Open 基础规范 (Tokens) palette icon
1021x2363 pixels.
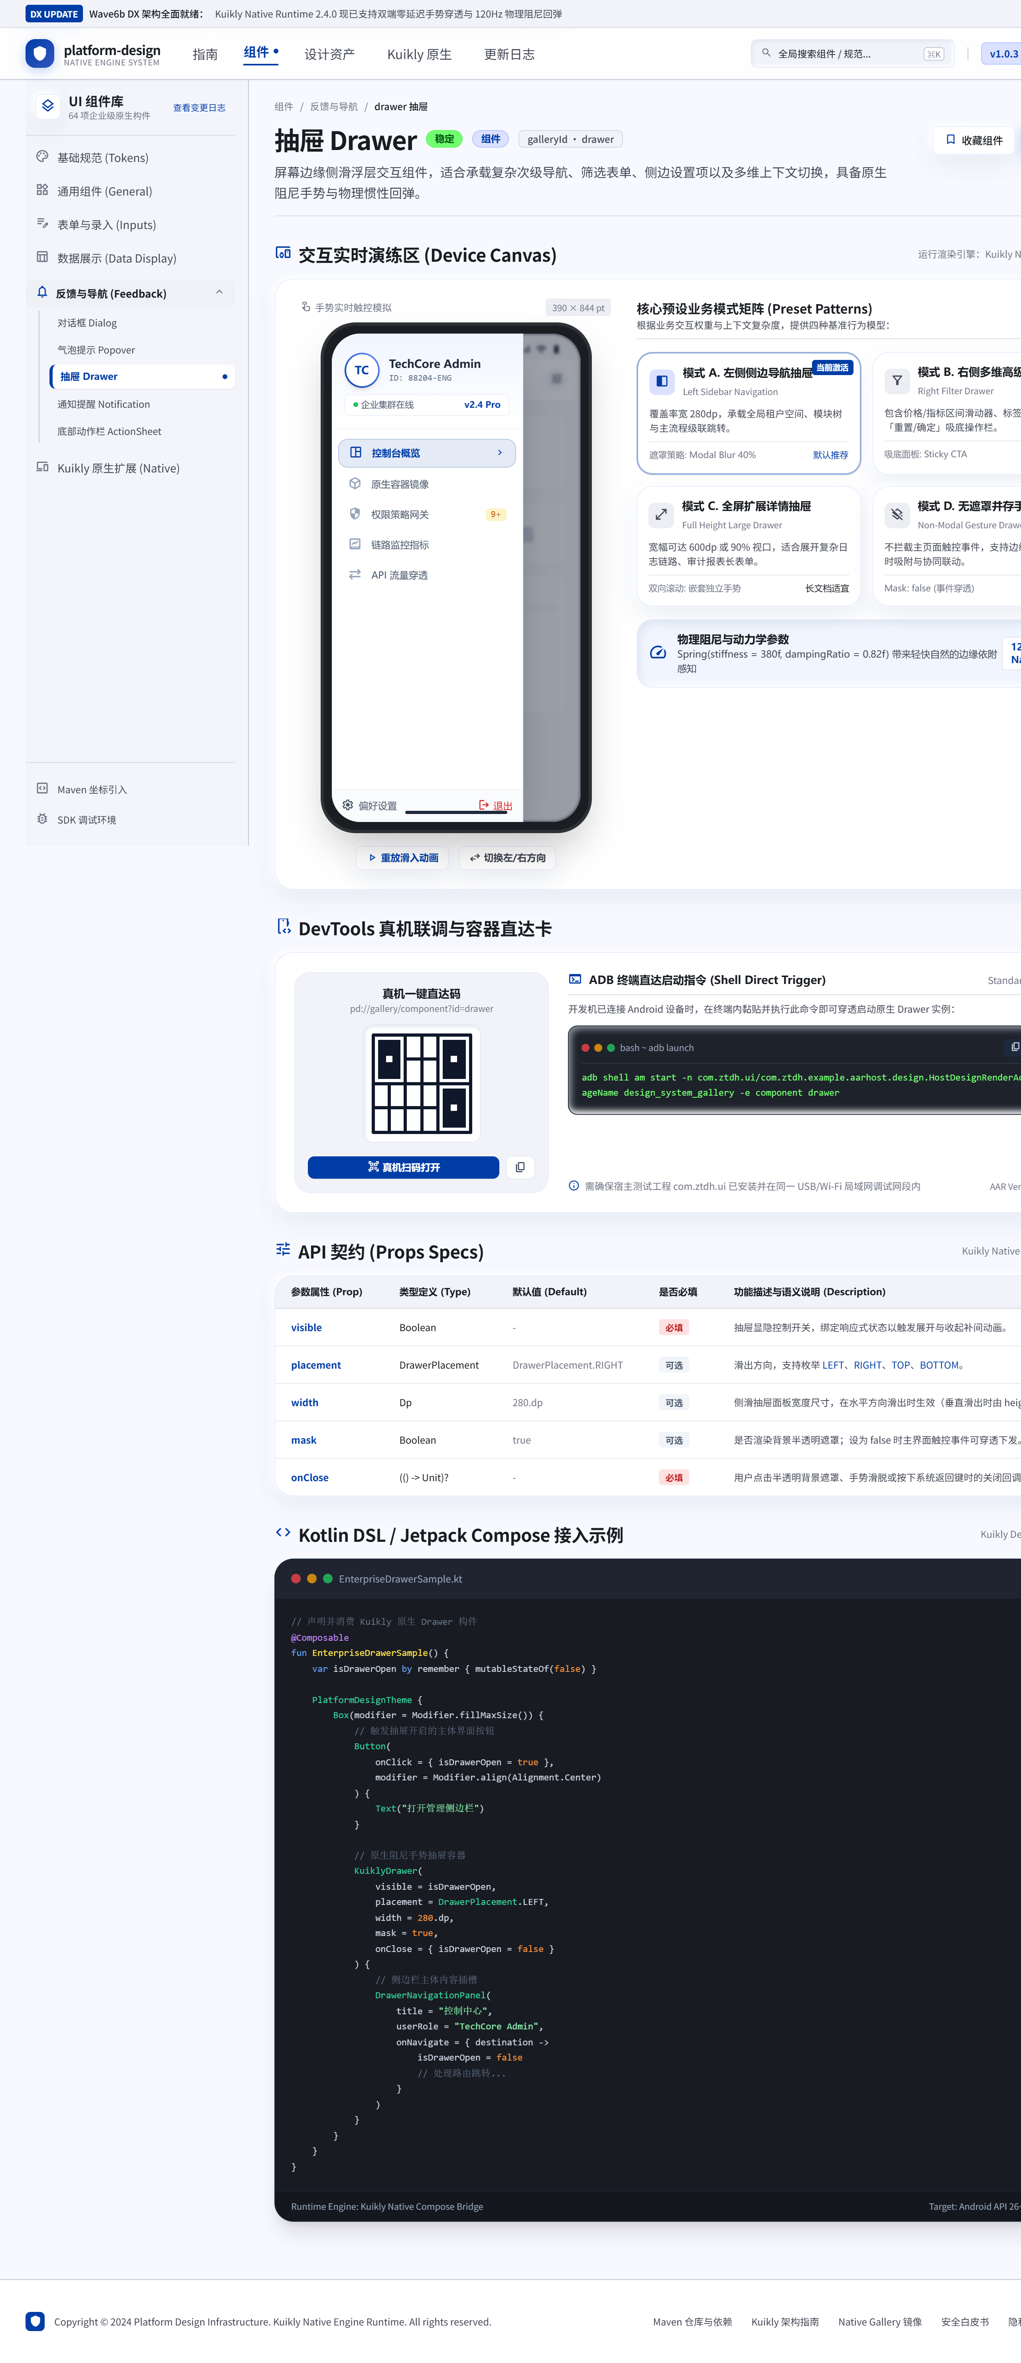[42, 157]
